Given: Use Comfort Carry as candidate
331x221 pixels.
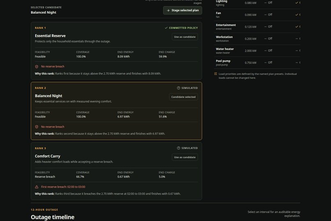Looking at the screenshot, I should (185, 157).
